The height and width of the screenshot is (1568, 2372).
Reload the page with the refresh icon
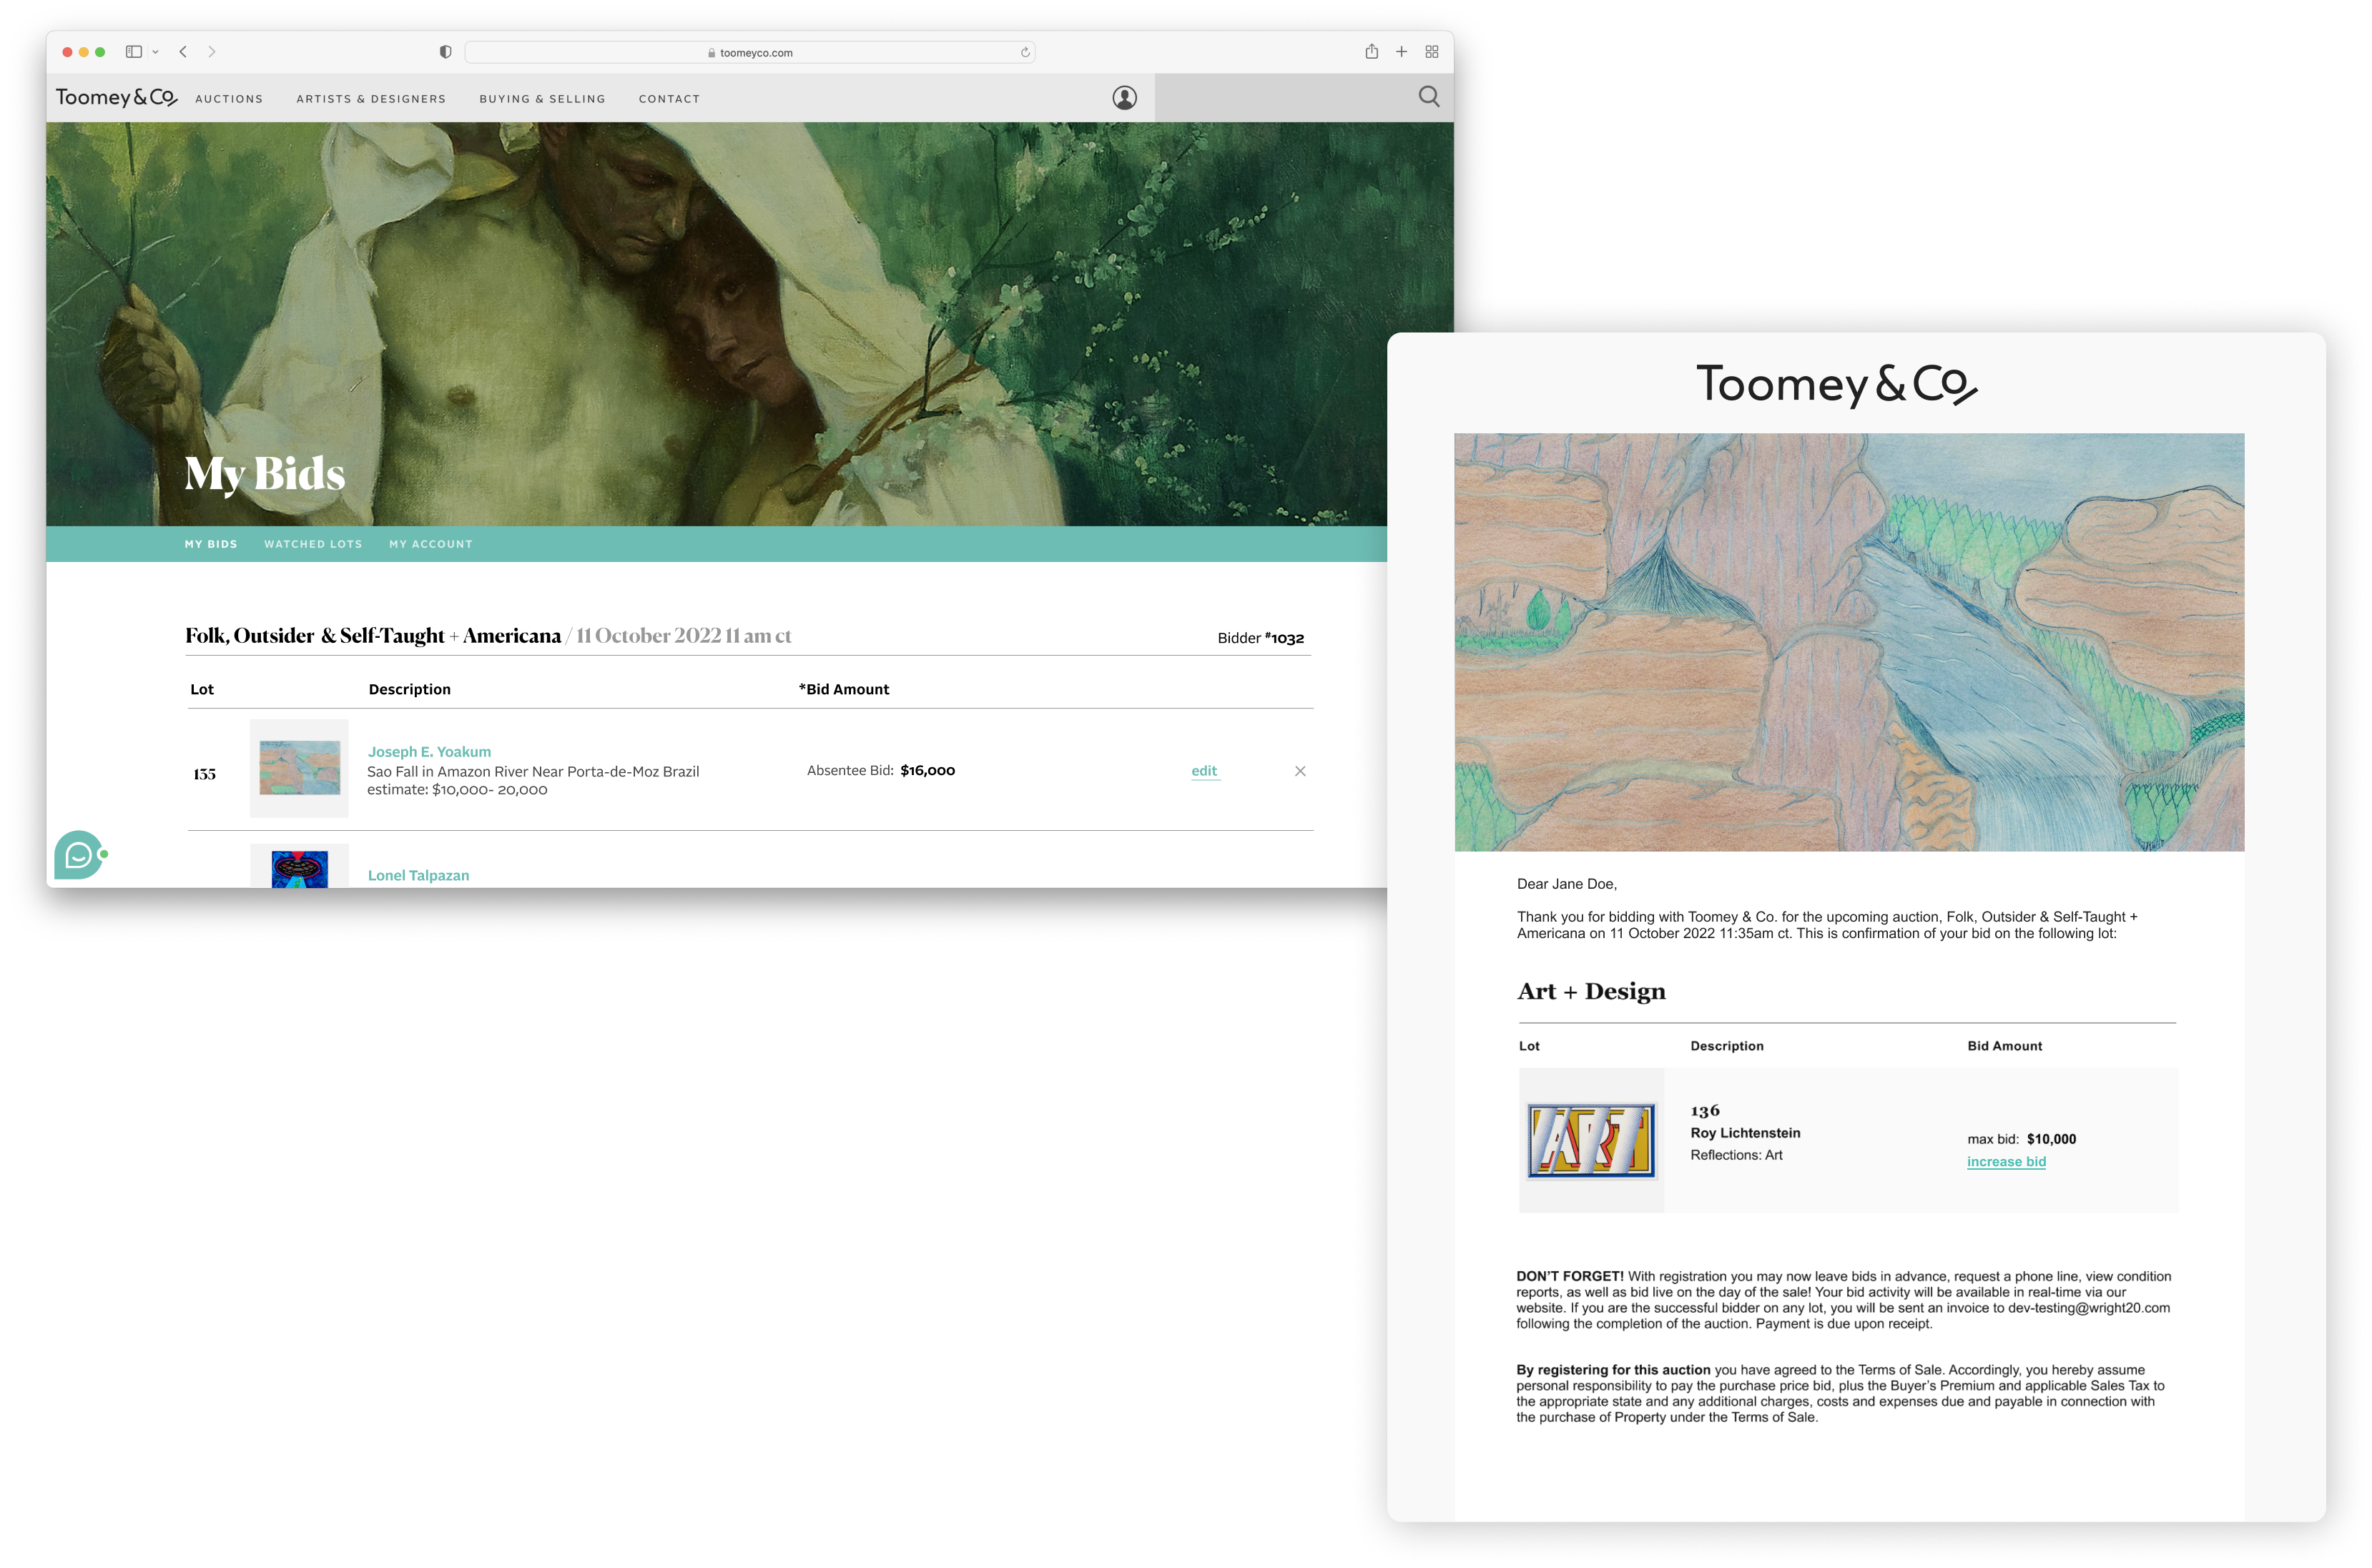1025,52
